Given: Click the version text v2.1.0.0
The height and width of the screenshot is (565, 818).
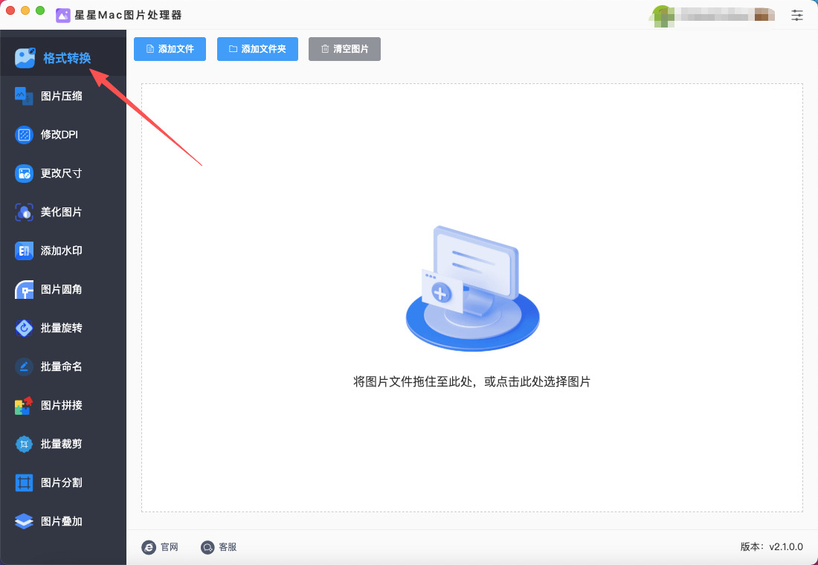Looking at the screenshot, I should (x=786, y=546).
